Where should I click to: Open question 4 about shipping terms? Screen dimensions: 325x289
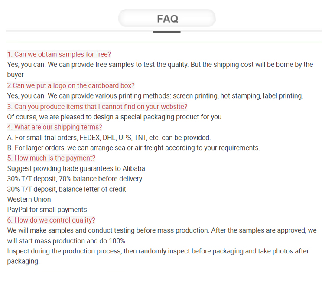[x=55, y=127]
